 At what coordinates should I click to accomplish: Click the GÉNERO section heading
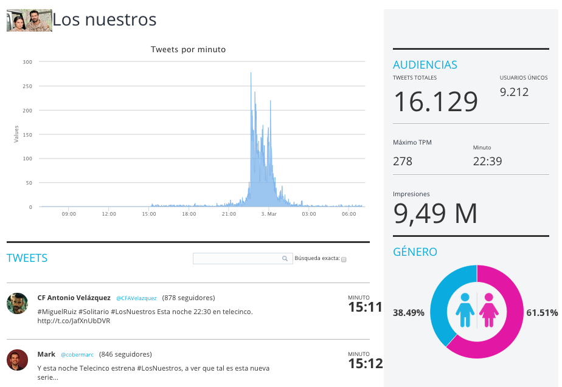click(x=415, y=252)
